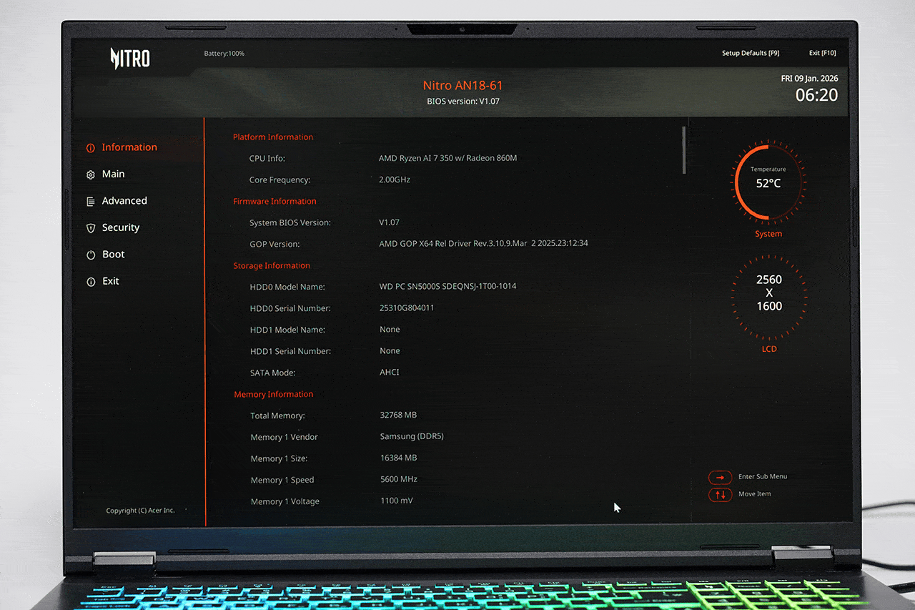The width and height of the screenshot is (915, 610).
Task: Click the Battery:100% indicator
Action: coord(224,53)
